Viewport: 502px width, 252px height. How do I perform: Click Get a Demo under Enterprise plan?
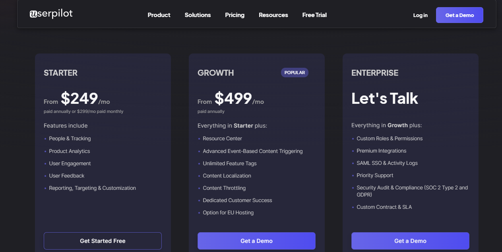coord(410,241)
